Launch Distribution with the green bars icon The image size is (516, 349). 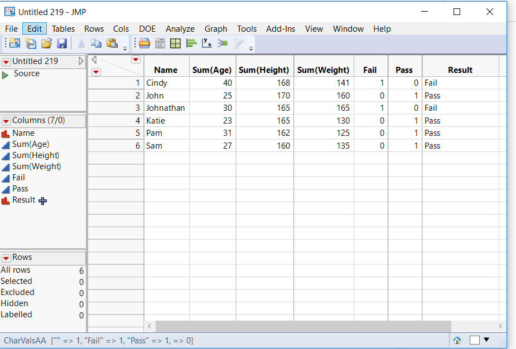point(191,43)
